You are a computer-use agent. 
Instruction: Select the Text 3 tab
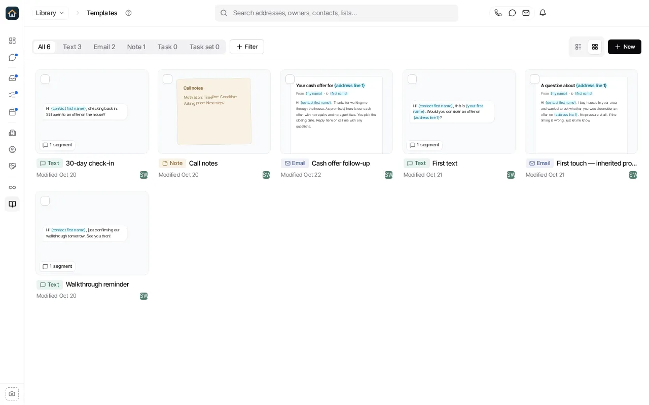point(72,47)
